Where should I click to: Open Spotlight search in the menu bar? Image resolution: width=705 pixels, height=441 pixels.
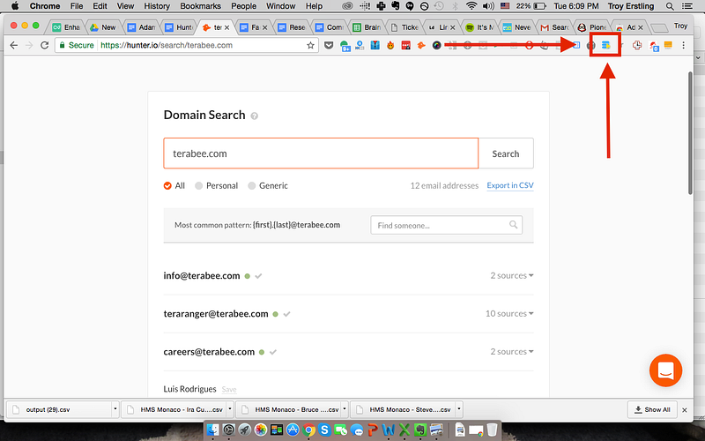670,6
